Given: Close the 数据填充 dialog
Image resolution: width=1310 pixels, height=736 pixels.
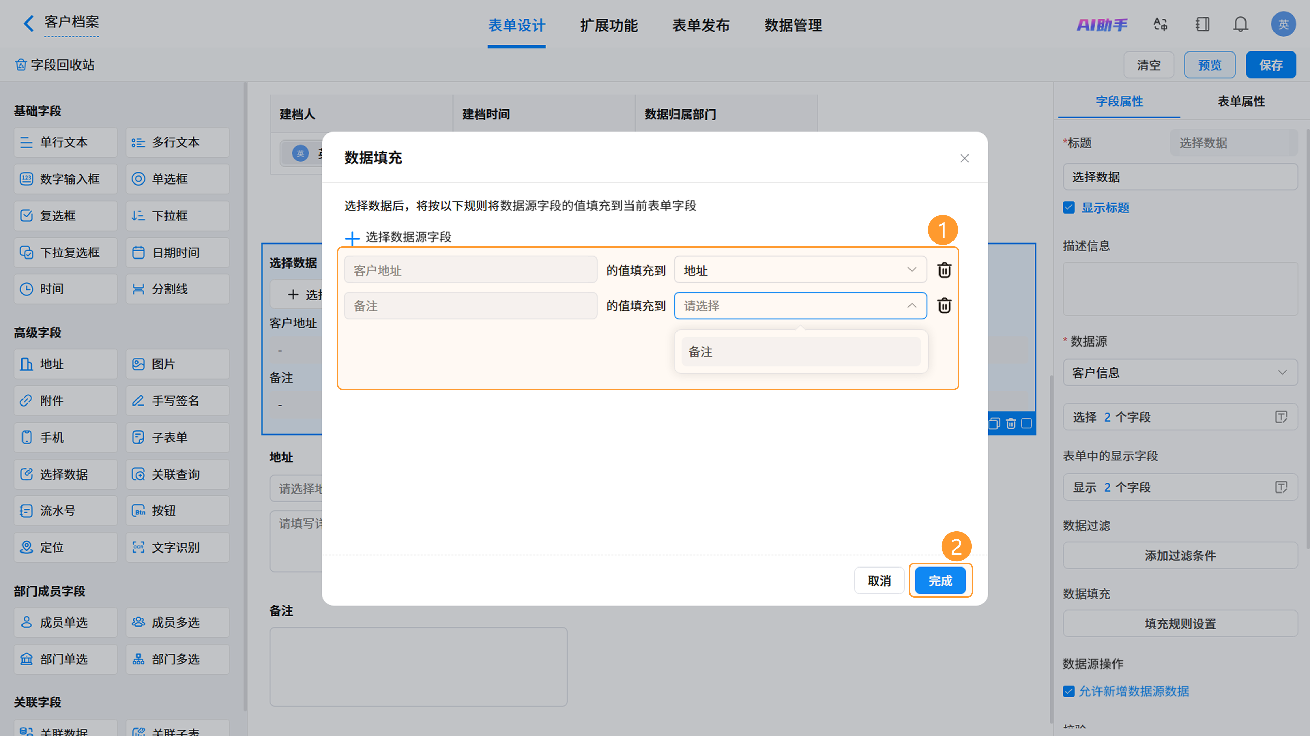Looking at the screenshot, I should [964, 158].
